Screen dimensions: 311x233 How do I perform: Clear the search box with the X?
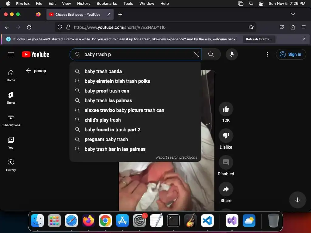[196, 54]
